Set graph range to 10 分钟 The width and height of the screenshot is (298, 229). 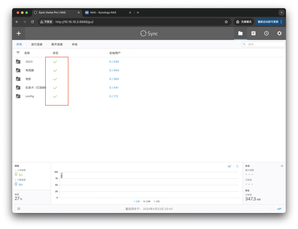147,201
